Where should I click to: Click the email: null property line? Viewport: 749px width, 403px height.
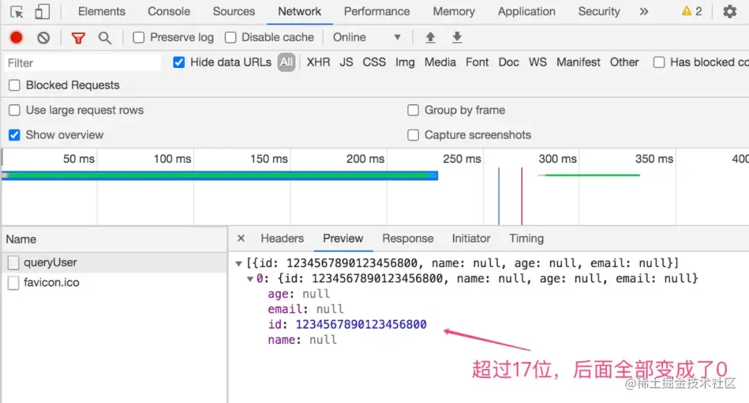306,309
